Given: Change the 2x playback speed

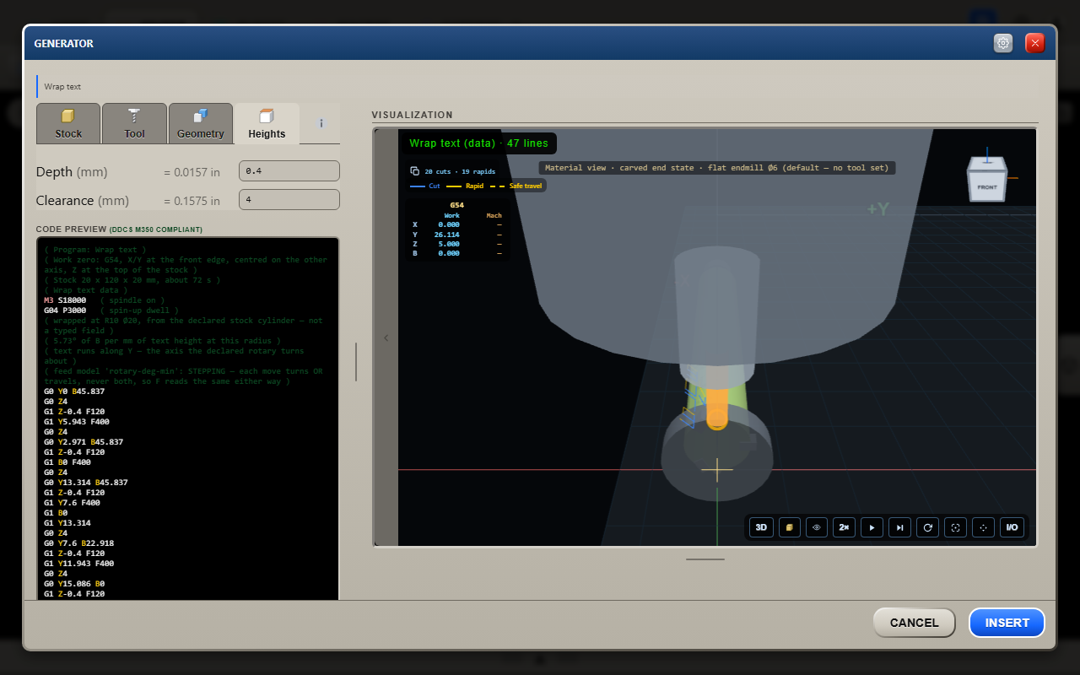Looking at the screenshot, I should coord(845,527).
